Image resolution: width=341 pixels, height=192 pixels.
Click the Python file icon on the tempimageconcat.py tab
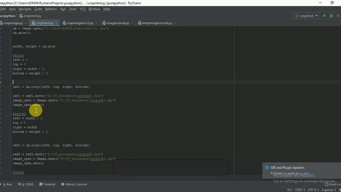click(140, 23)
